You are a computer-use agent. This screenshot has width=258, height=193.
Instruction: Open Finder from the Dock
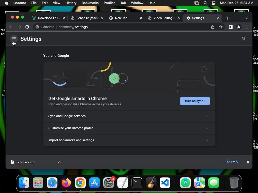tap(24, 183)
